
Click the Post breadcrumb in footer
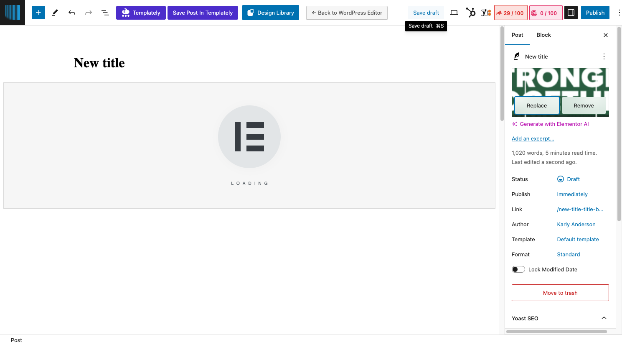(x=16, y=340)
